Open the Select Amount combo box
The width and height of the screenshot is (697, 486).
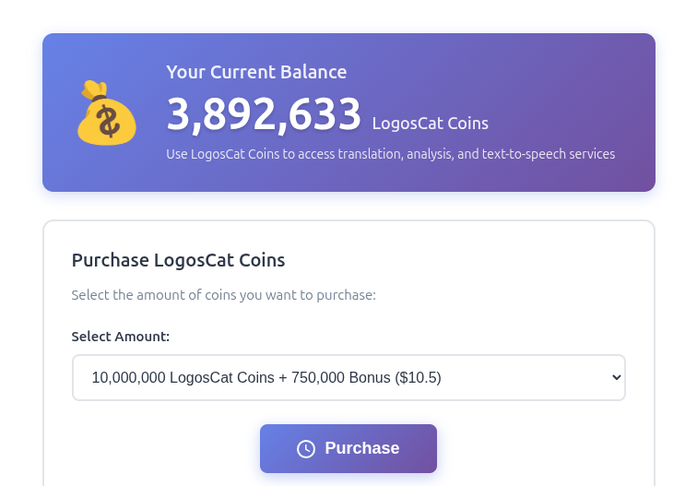[348, 377]
